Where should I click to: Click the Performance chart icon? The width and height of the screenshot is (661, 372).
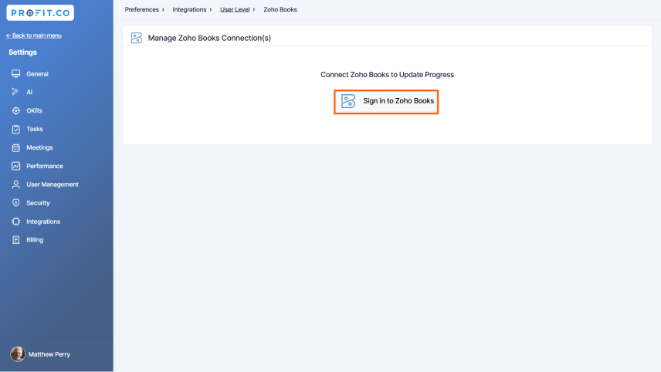click(16, 166)
